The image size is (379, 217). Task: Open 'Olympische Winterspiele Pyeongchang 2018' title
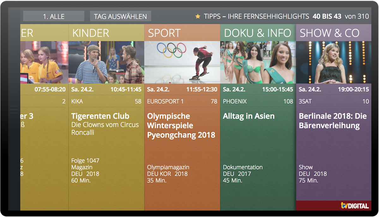point(181,126)
